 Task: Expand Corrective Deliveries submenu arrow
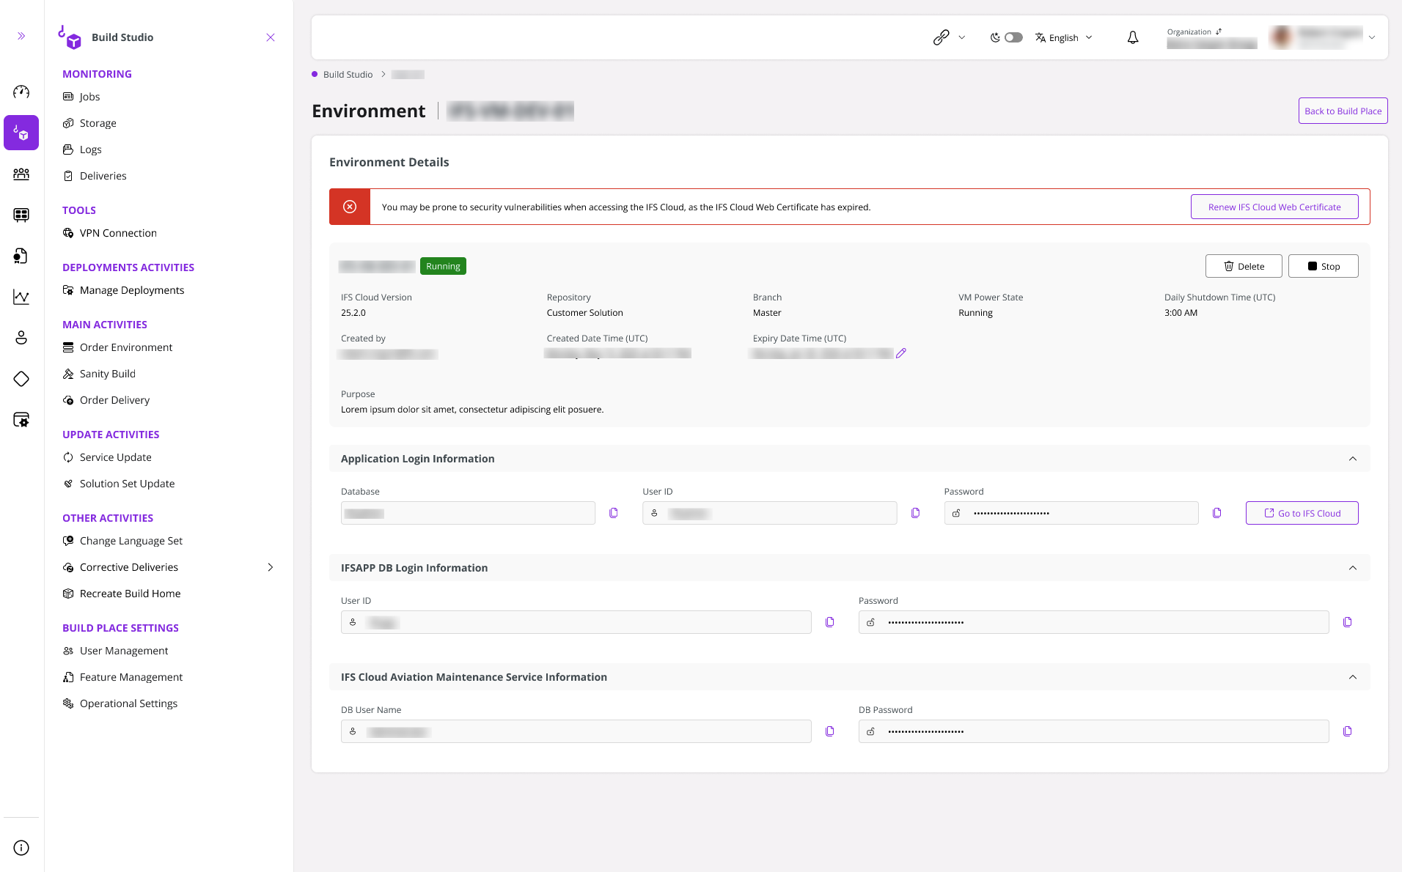click(271, 567)
